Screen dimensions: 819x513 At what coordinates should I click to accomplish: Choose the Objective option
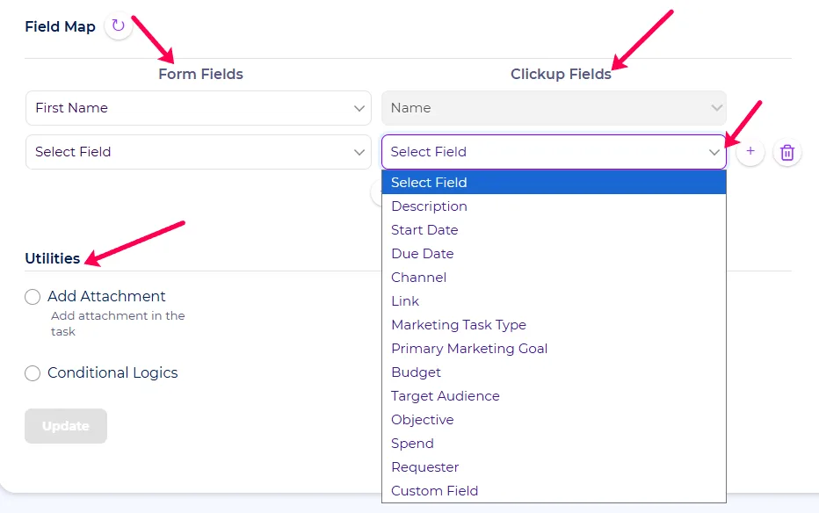click(x=554, y=420)
